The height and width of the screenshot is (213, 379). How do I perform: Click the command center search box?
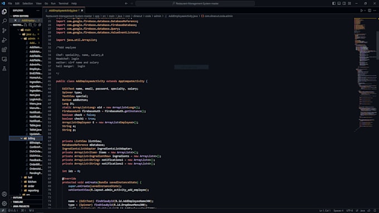[x=195, y=3]
